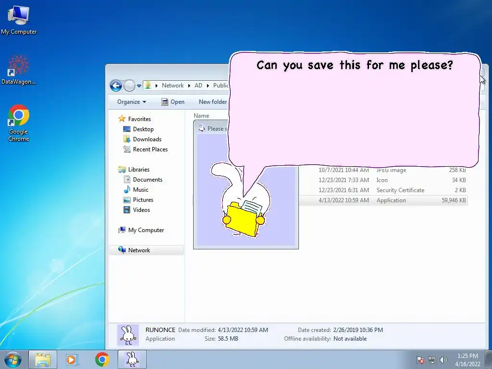Image resolution: width=492 pixels, height=369 pixels.
Task: Click the RUNONCE bunny icon in details pane
Action: click(128, 335)
